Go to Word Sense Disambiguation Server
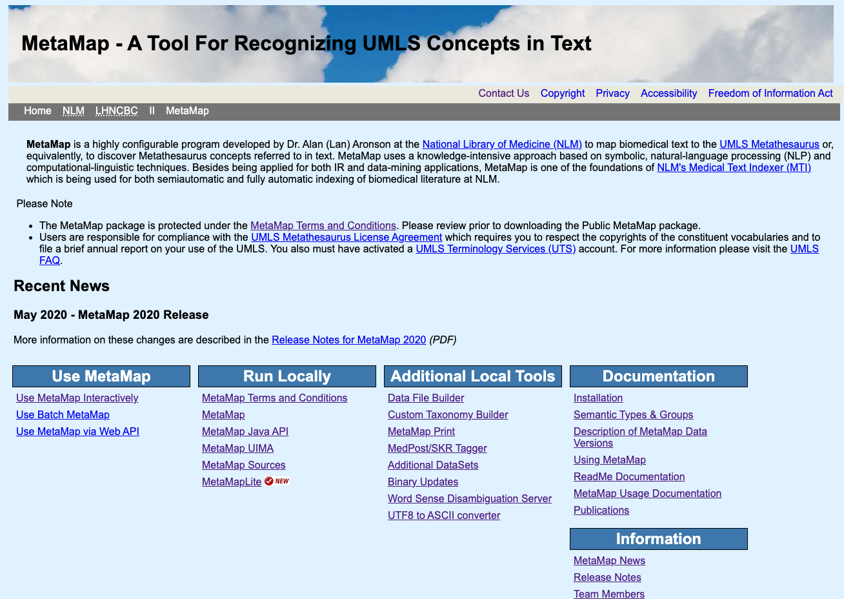This screenshot has height=599, width=844. (469, 499)
